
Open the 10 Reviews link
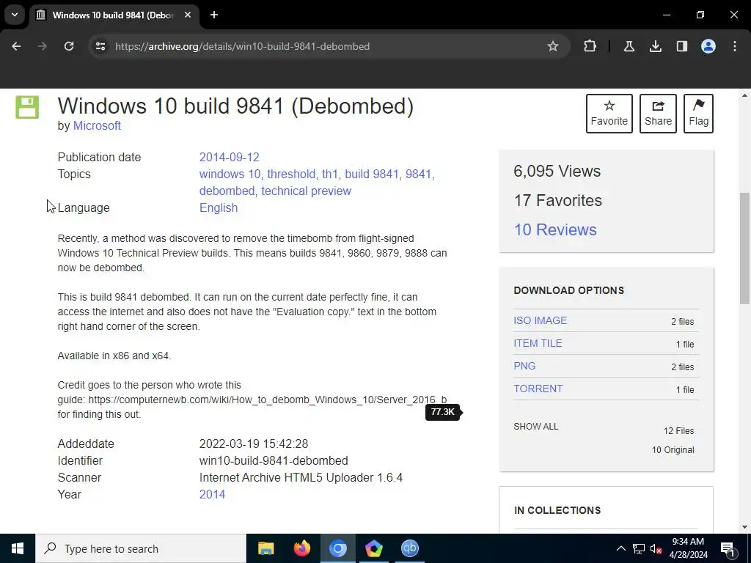coord(555,229)
